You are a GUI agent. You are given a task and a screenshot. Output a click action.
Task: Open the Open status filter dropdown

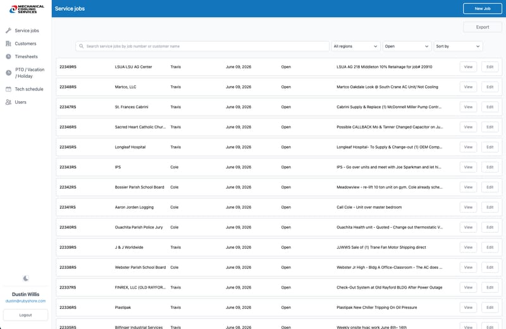(407, 46)
